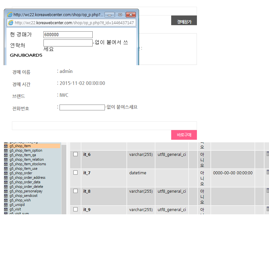Toggle the it_9 row checkbox
This screenshot has width=269, height=264.
click(76, 209)
